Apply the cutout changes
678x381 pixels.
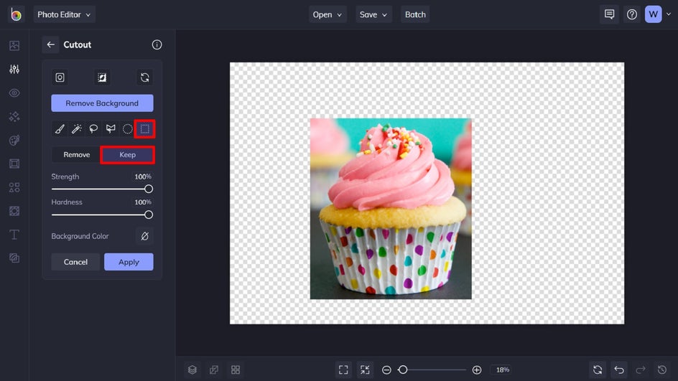(x=129, y=262)
